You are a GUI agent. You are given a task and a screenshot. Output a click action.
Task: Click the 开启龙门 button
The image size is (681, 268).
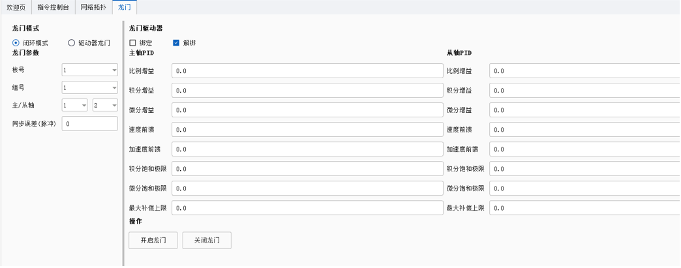tap(153, 240)
